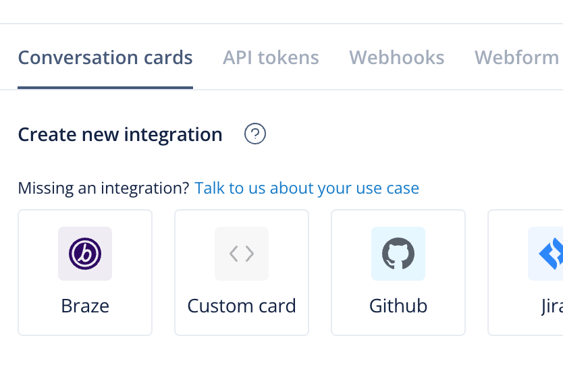Viewport: 563px width, 390px height.
Task: Click the Missing an integration? text
Action: click(x=103, y=188)
